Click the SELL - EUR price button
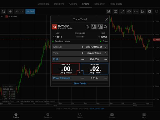Image resolution: width=160 pixels, height=120 pixels. (66, 69)
